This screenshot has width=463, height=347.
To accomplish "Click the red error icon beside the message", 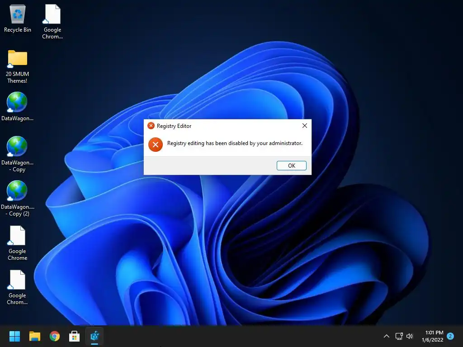I will tap(156, 145).
